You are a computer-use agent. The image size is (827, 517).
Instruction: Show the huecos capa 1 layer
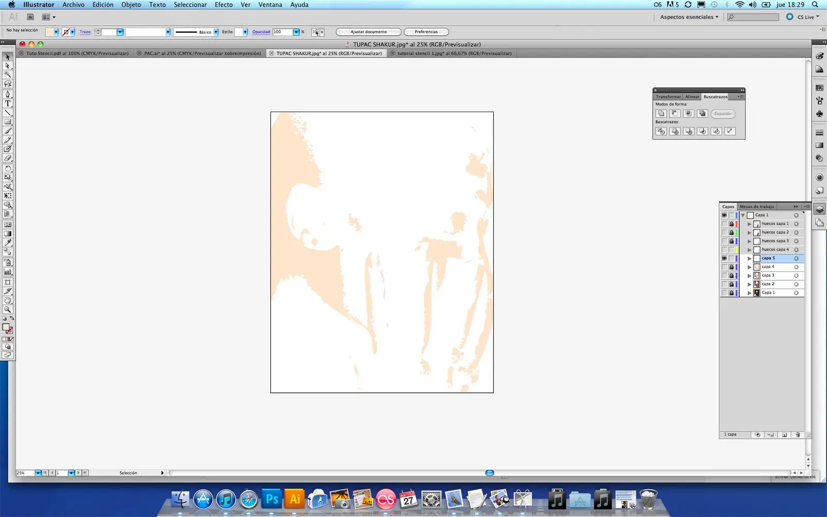click(724, 224)
